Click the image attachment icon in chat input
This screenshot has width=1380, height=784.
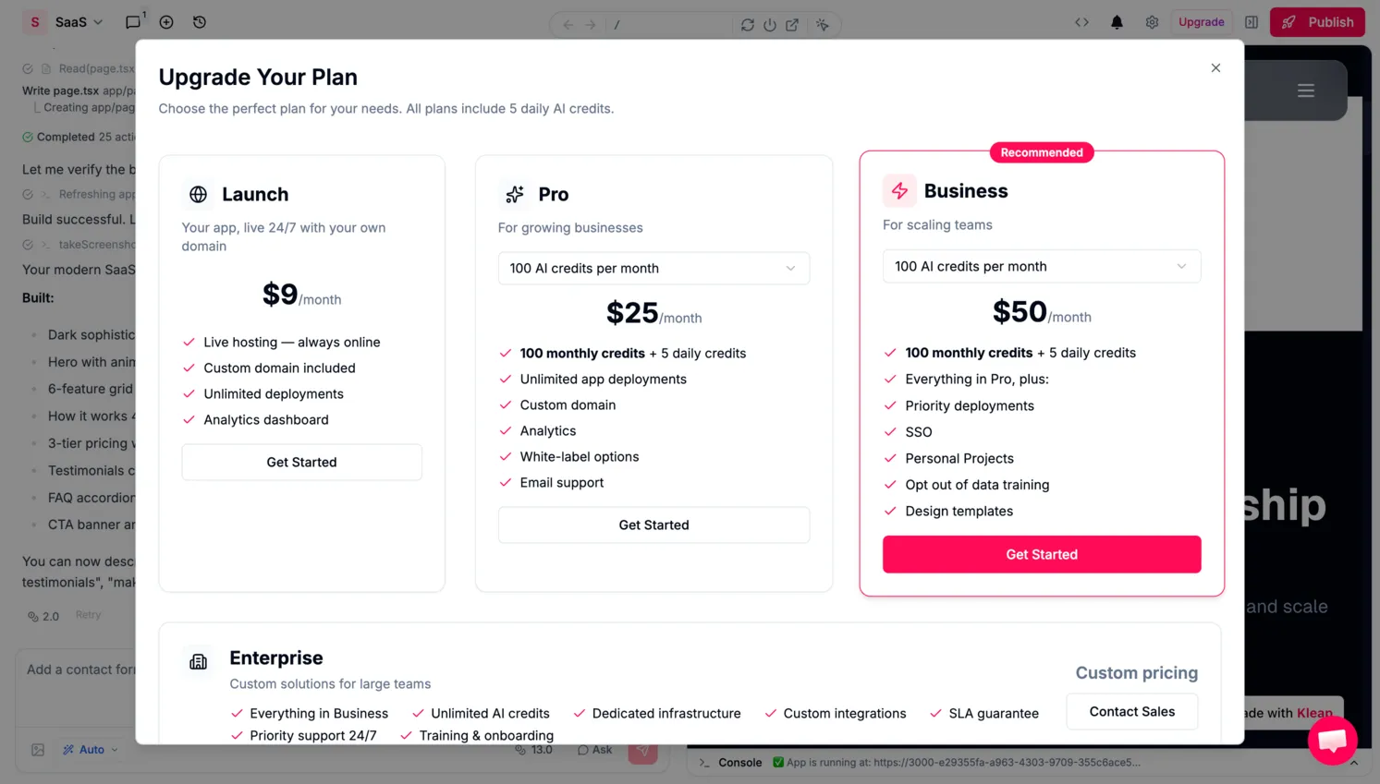pos(37,750)
